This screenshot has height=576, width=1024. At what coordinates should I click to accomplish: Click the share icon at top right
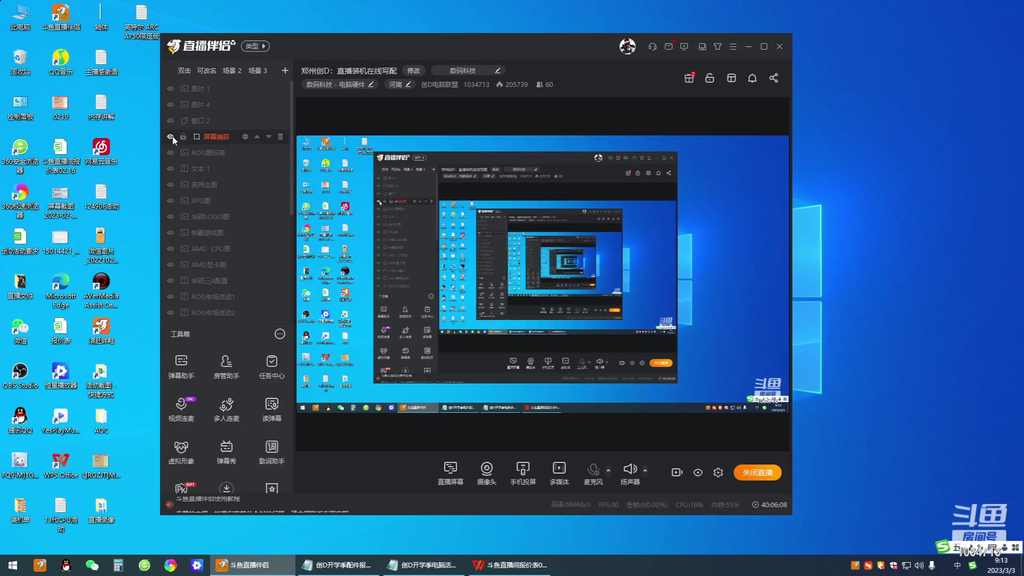coord(774,78)
